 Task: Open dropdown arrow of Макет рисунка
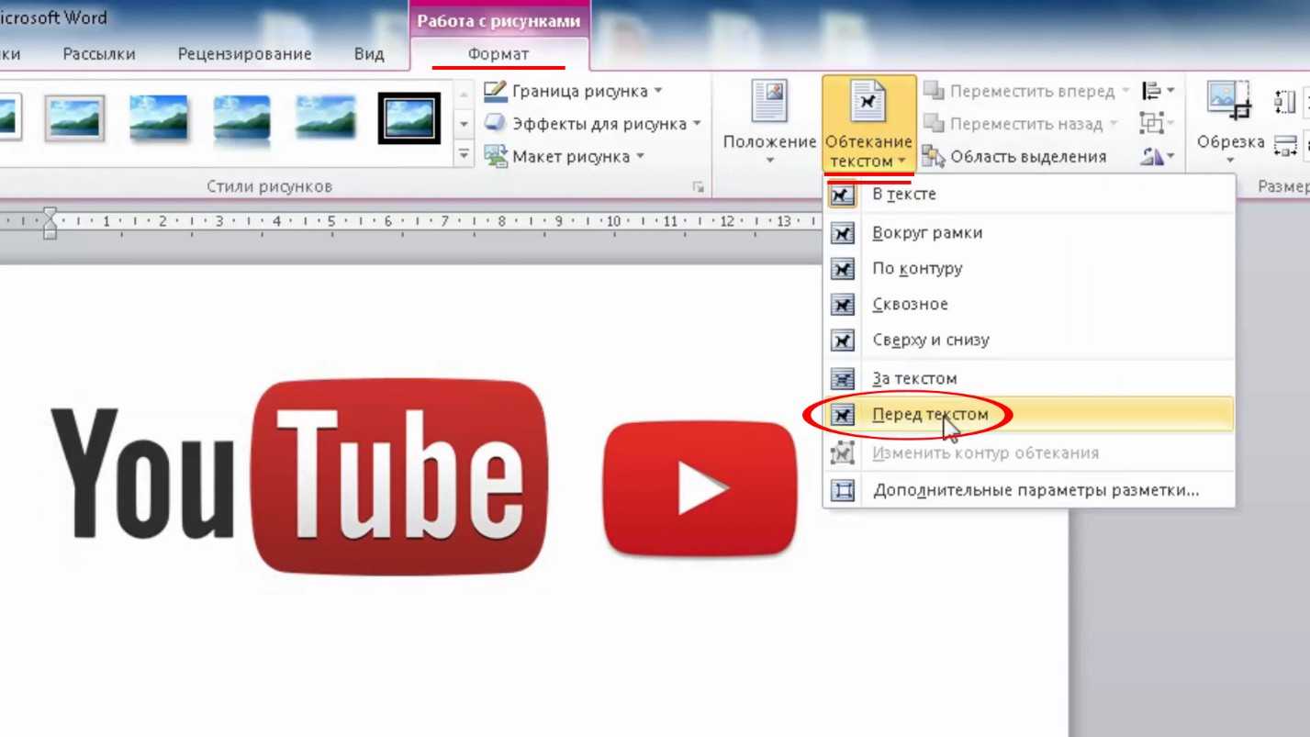click(640, 157)
